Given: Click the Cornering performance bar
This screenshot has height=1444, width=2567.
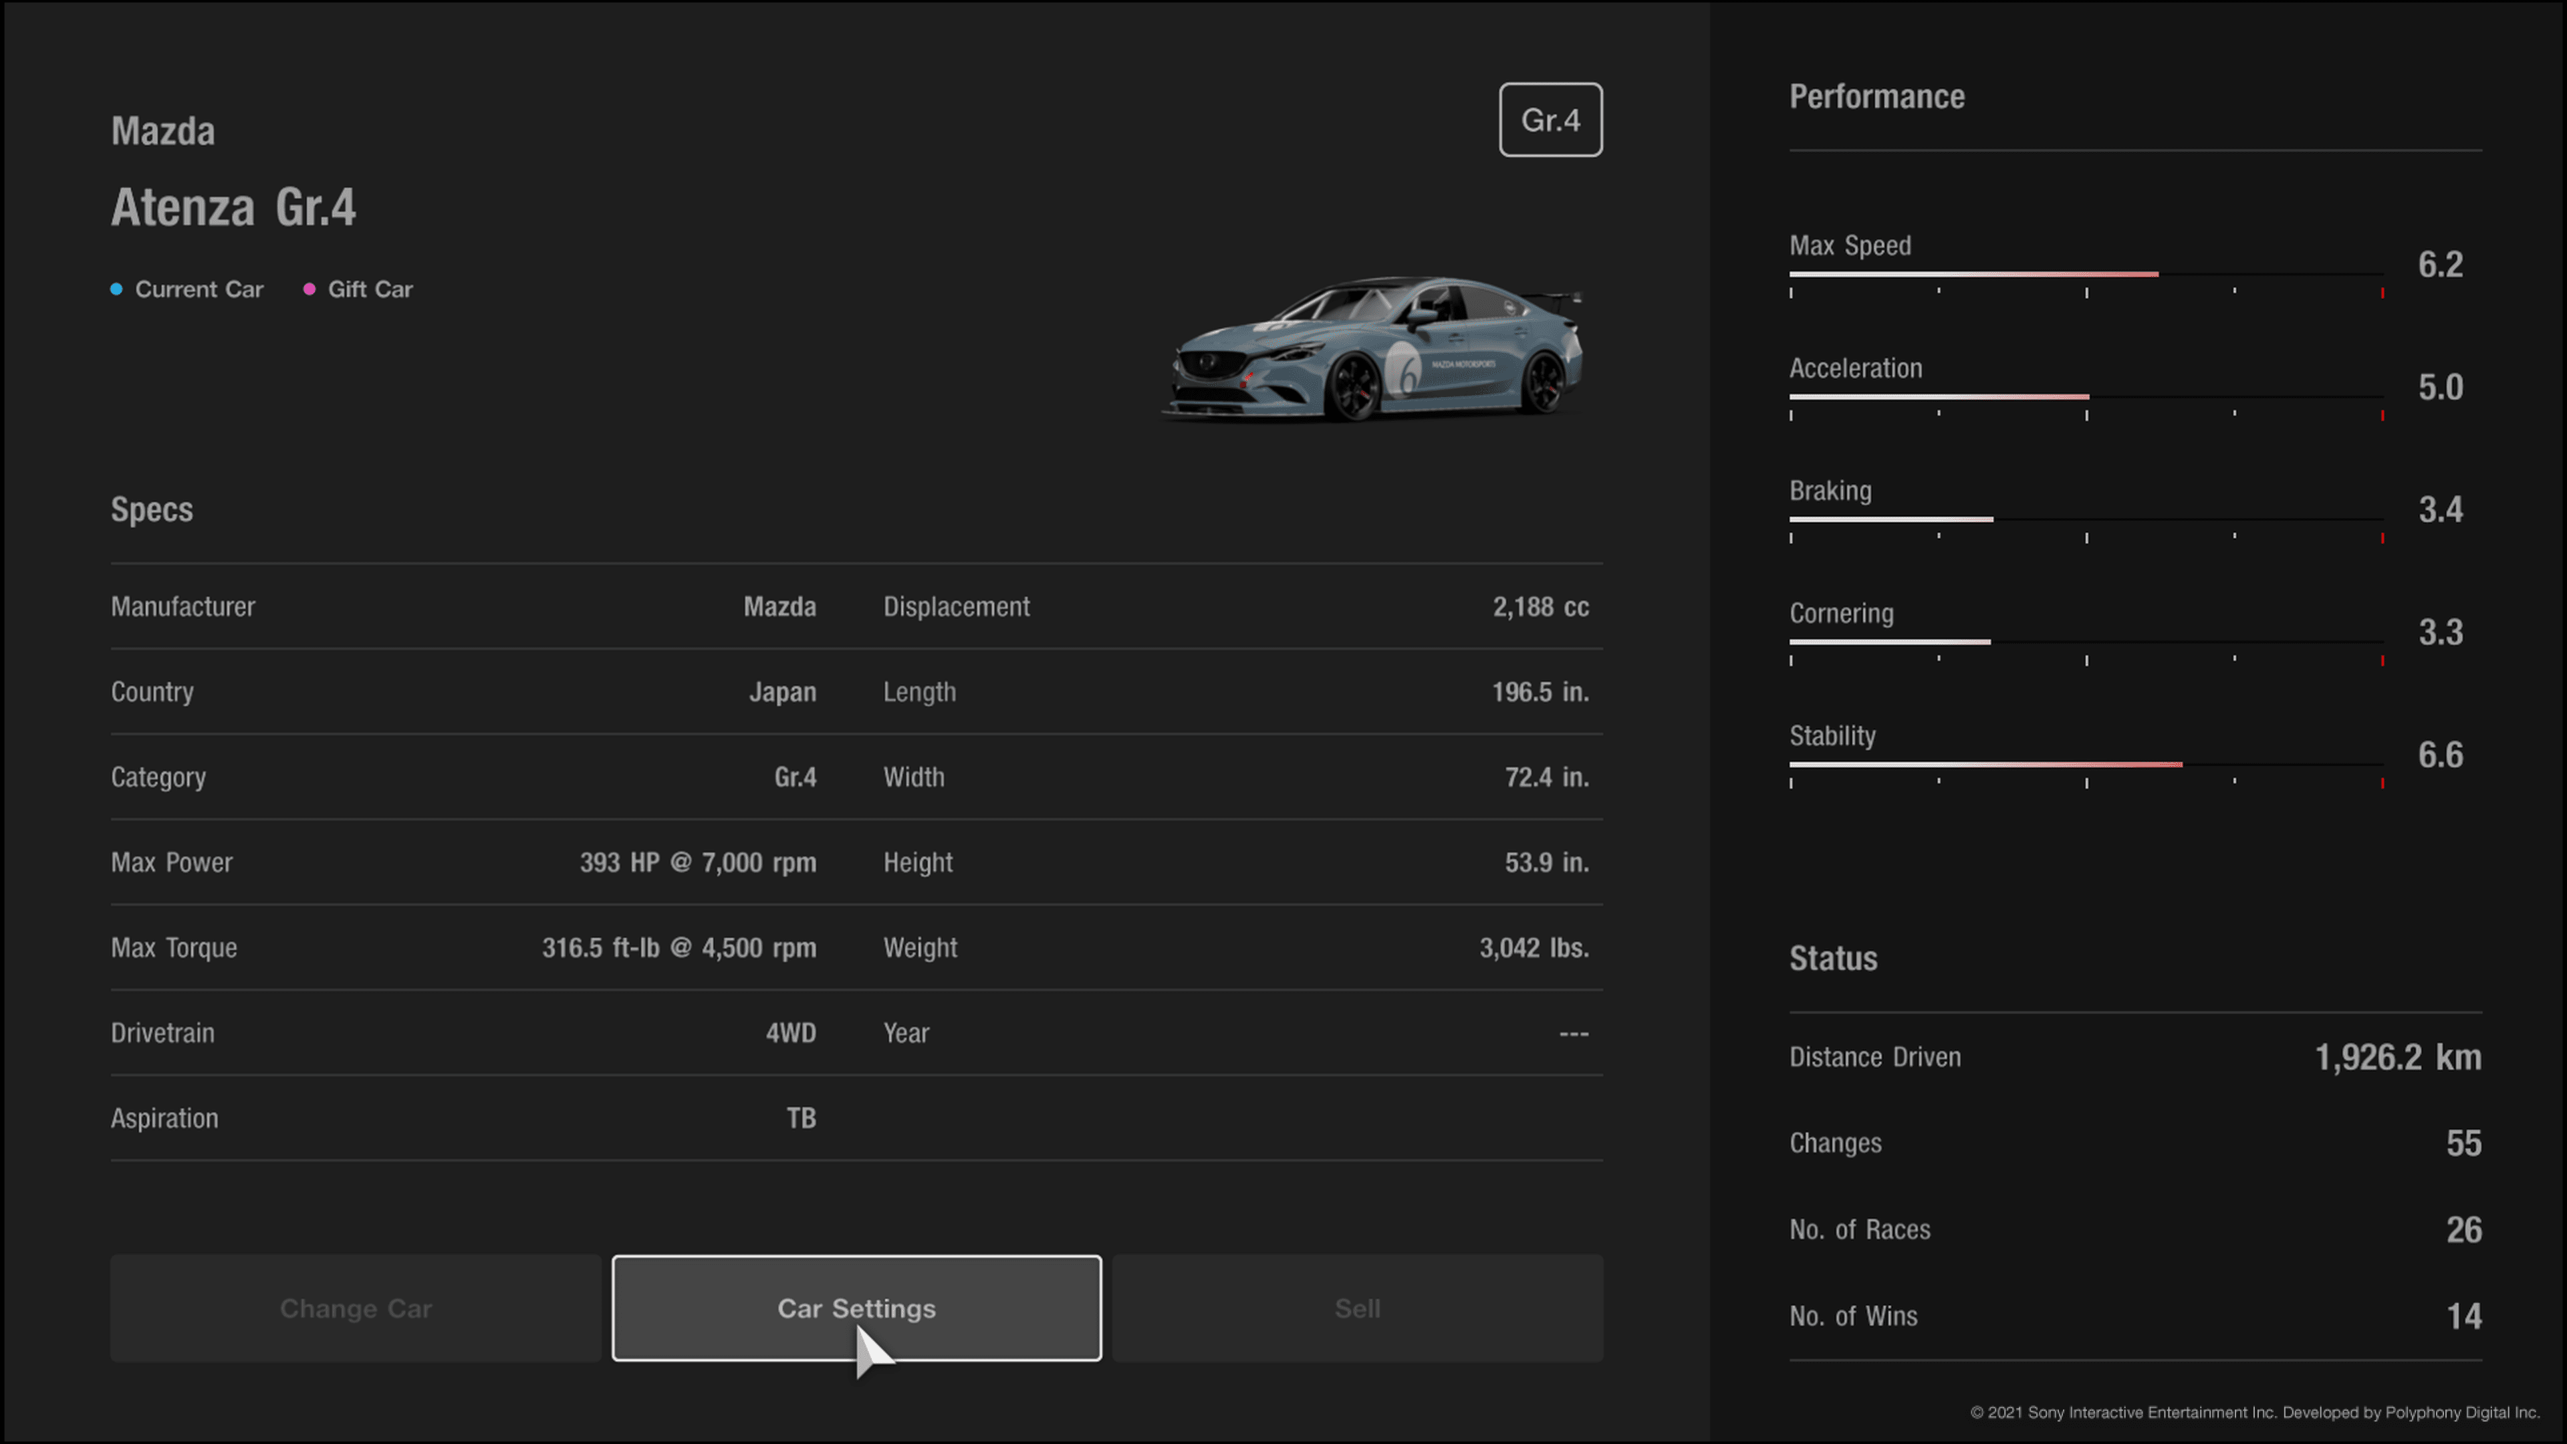Looking at the screenshot, I should click(x=2086, y=642).
